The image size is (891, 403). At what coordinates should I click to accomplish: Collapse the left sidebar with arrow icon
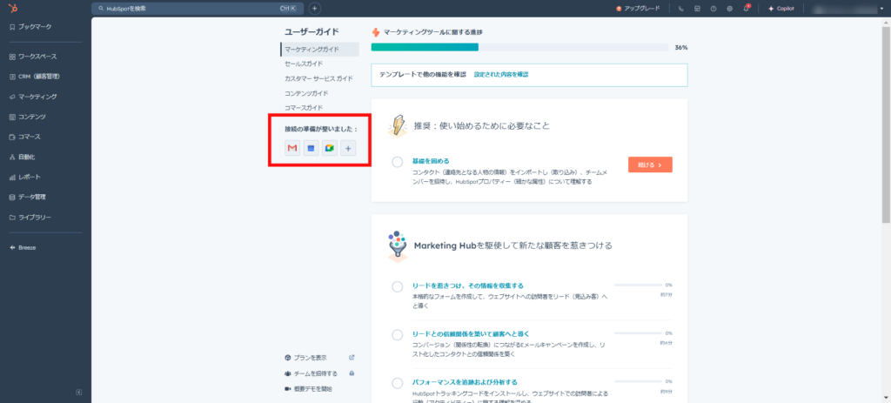tap(79, 393)
